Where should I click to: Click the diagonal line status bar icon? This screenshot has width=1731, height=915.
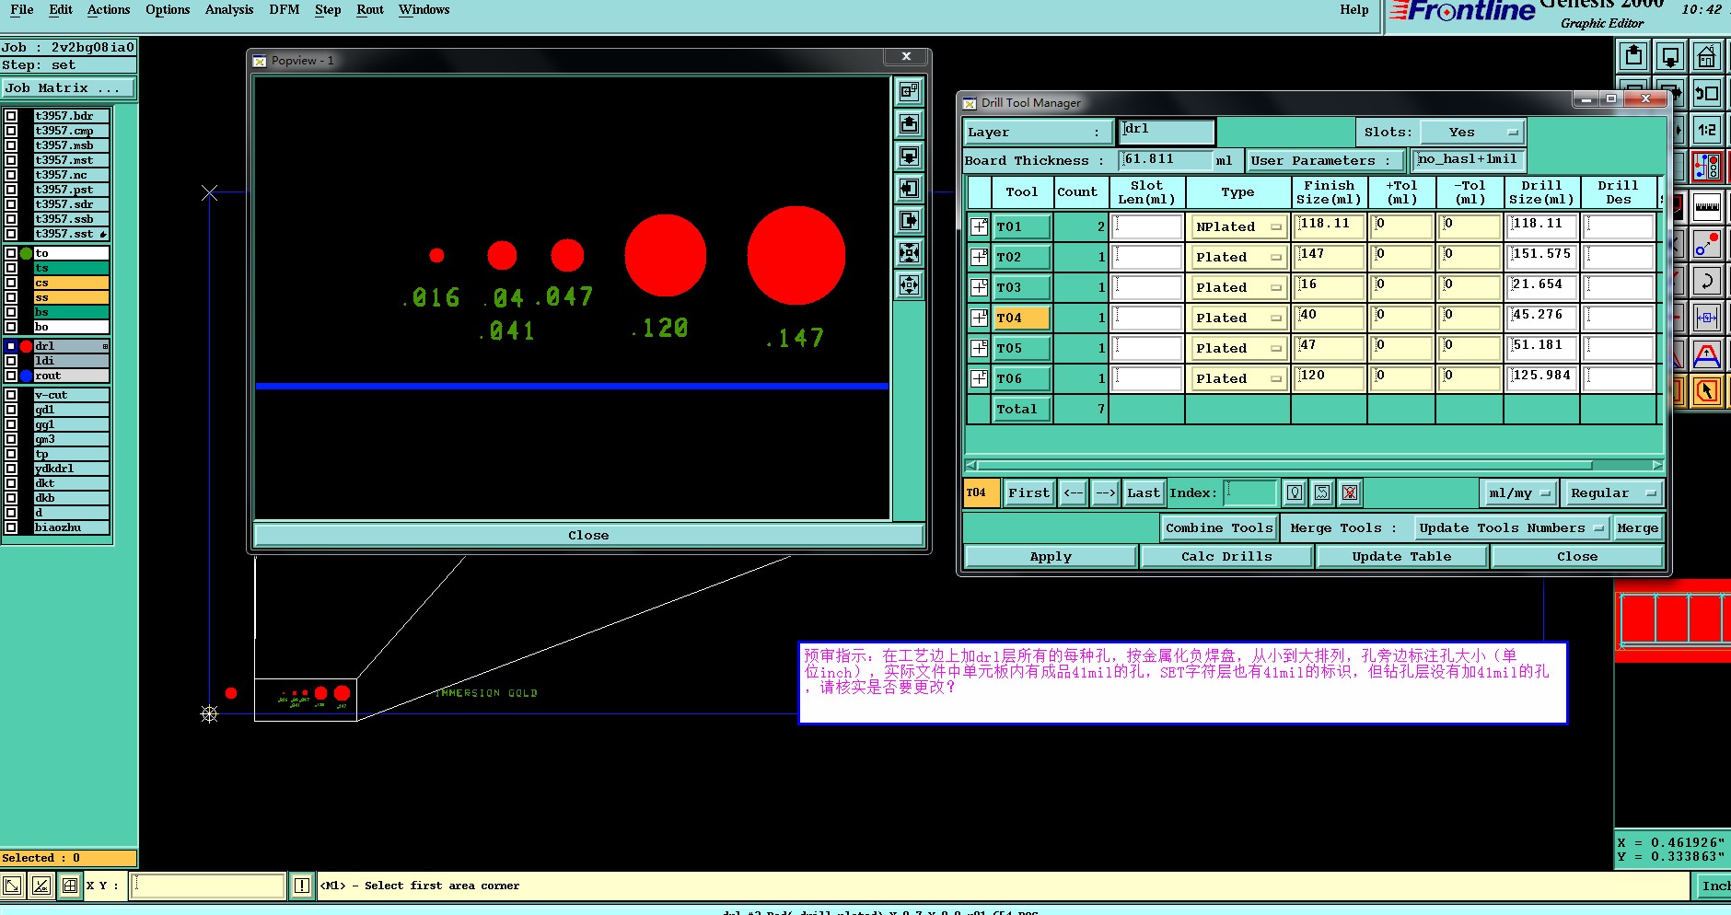[41, 886]
